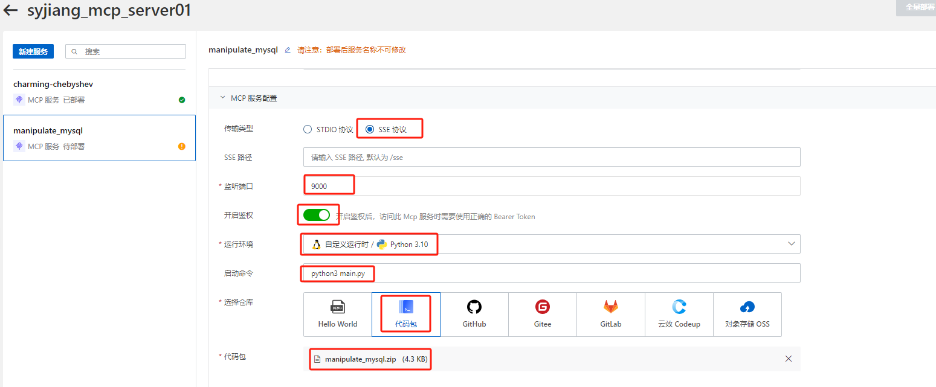936x387 pixels.
Task: Click the service 搜索 box
Action: coord(125,52)
